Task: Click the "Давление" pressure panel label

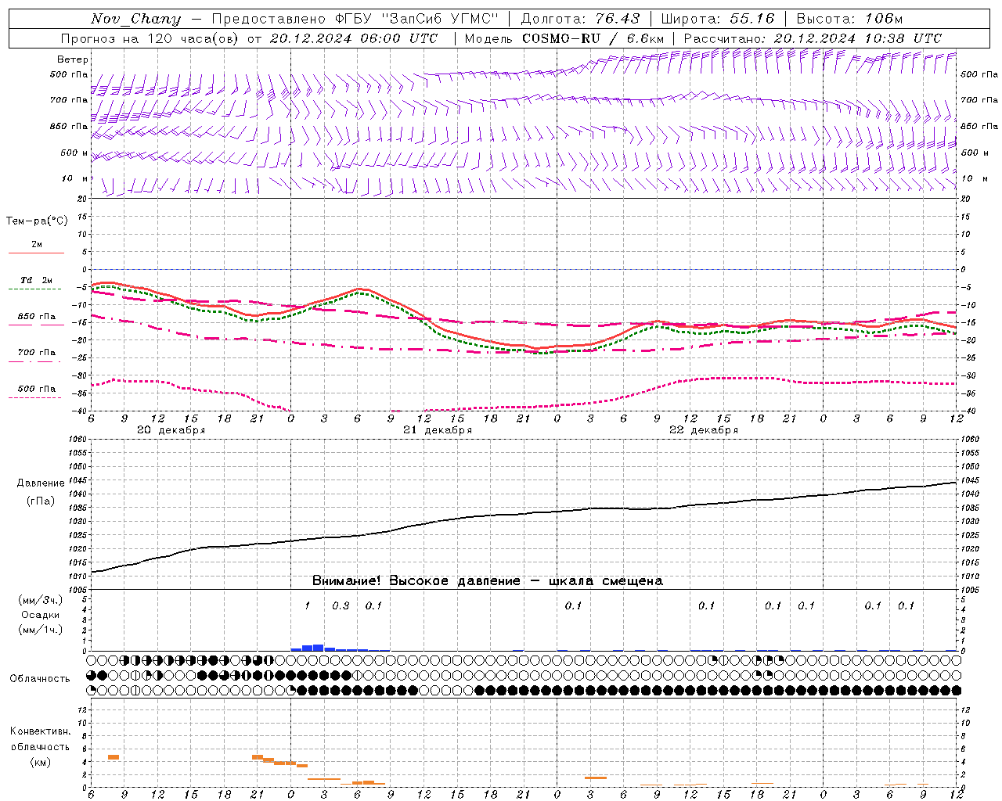Action: [x=41, y=483]
